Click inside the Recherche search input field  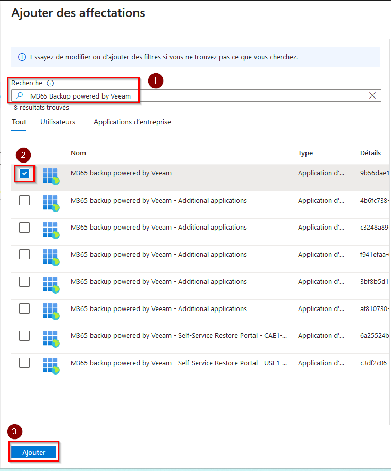click(196, 95)
